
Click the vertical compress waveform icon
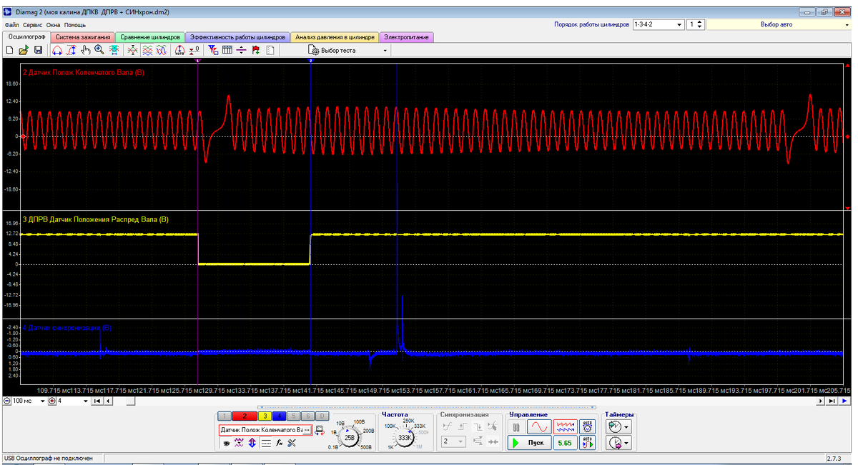[x=132, y=50]
